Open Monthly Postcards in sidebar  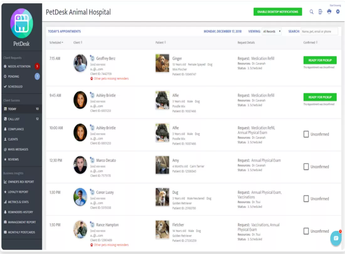[x=22, y=232]
